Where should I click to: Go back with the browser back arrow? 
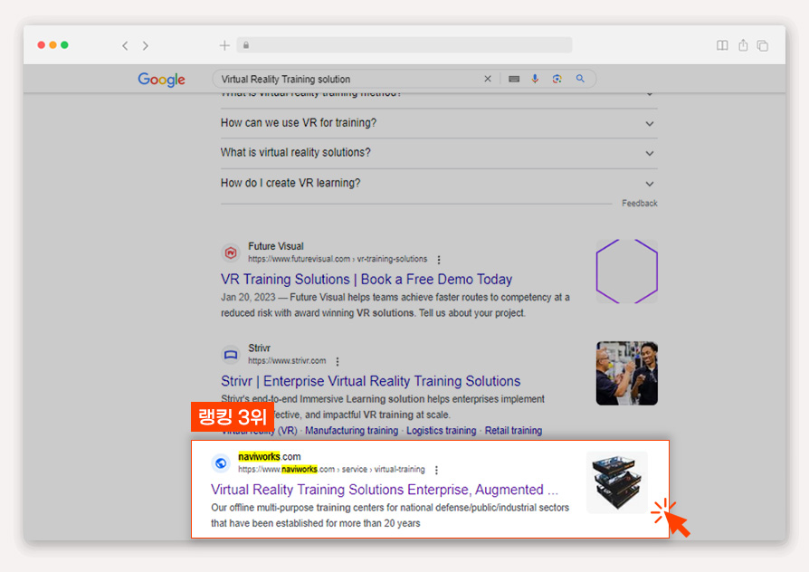125,45
